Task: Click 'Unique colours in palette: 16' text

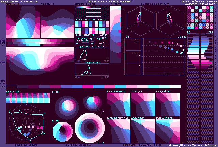Action: click(x=19, y=1)
